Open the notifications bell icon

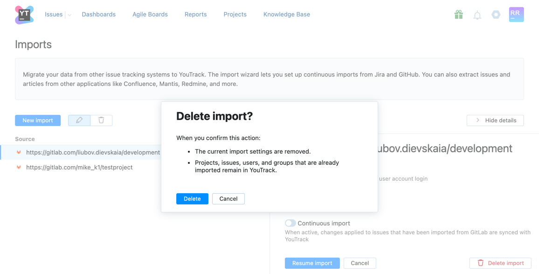(x=477, y=14)
